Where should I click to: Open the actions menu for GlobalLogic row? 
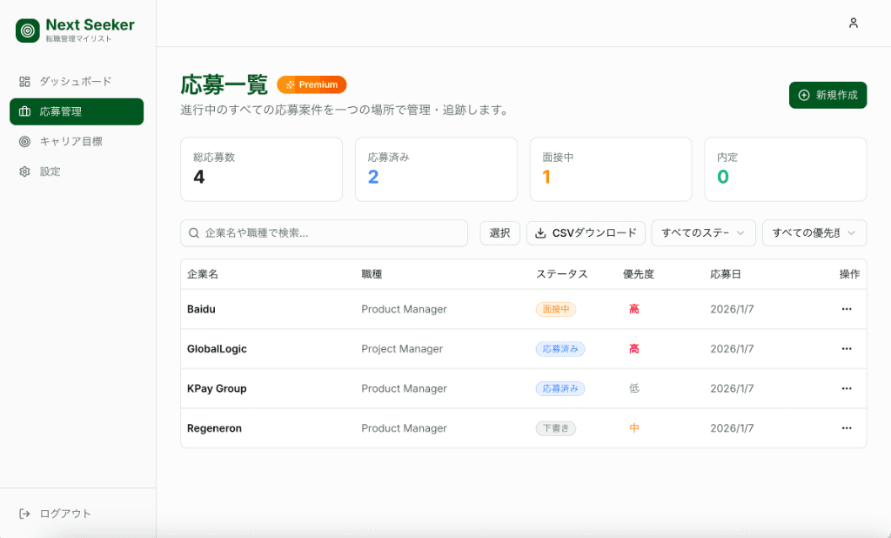pyautogui.click(x=847, y=348)
